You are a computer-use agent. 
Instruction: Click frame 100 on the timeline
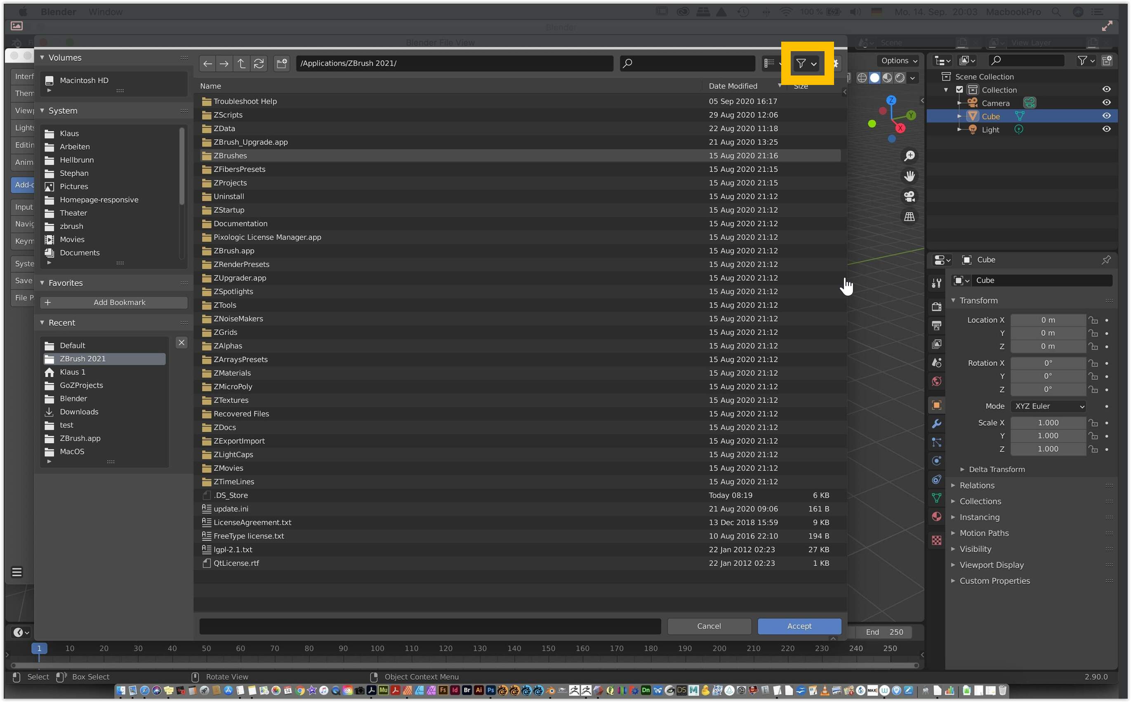[x=377, y=649]
